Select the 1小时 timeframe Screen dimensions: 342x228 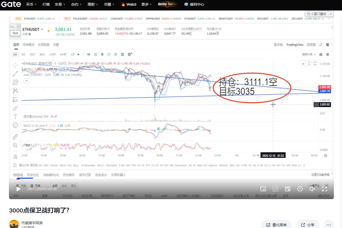[x=52, y=54]
